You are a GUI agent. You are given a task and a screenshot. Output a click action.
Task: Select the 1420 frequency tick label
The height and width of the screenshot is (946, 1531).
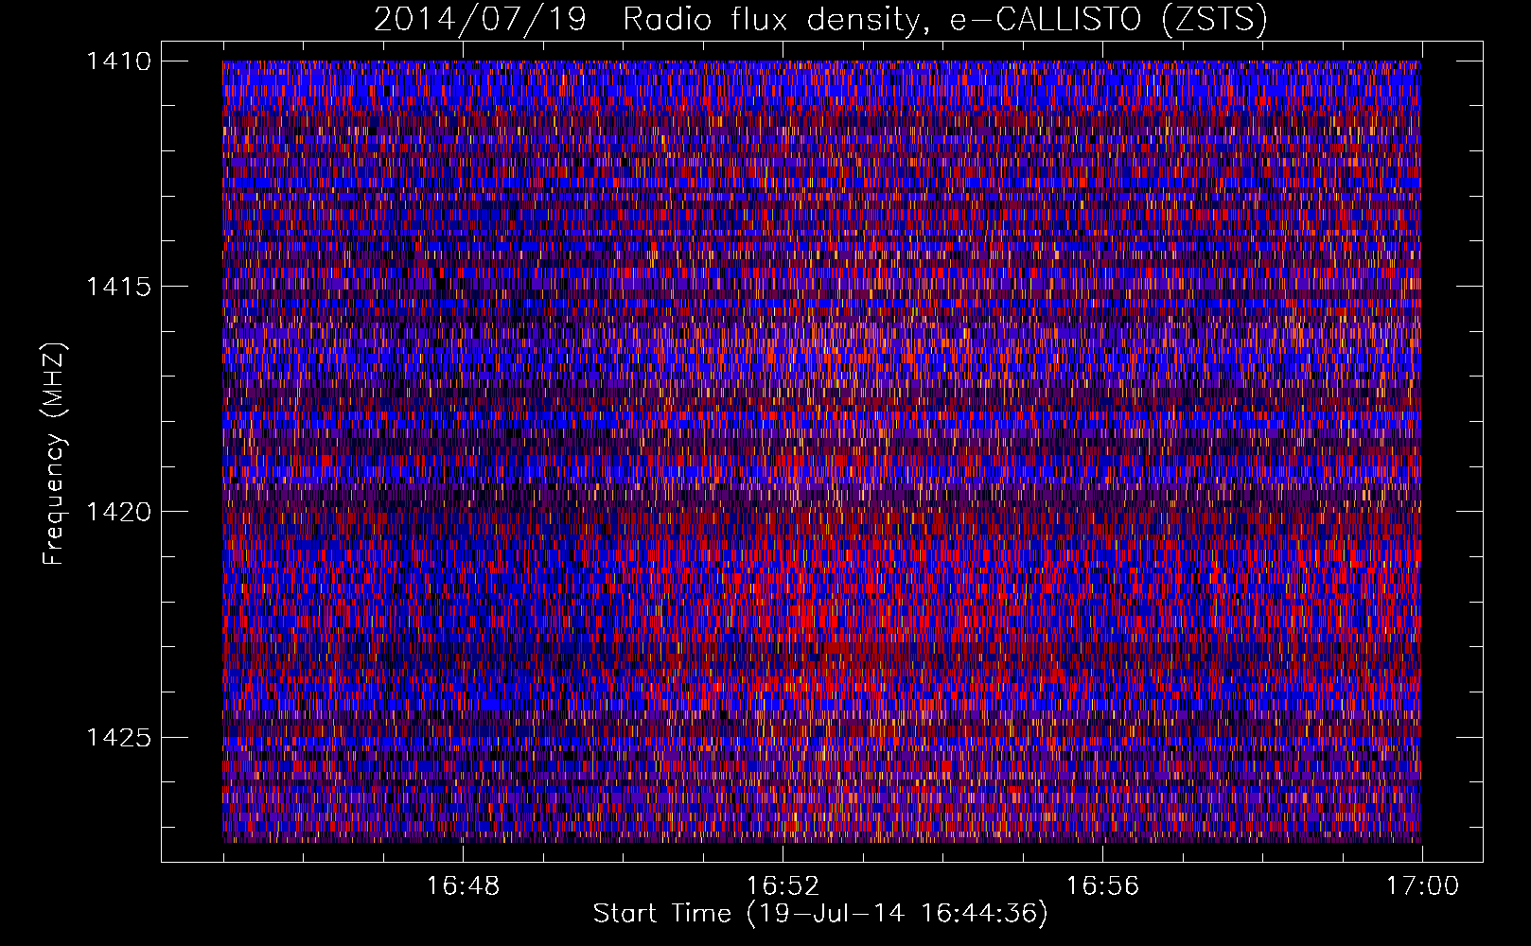(118, 512)
